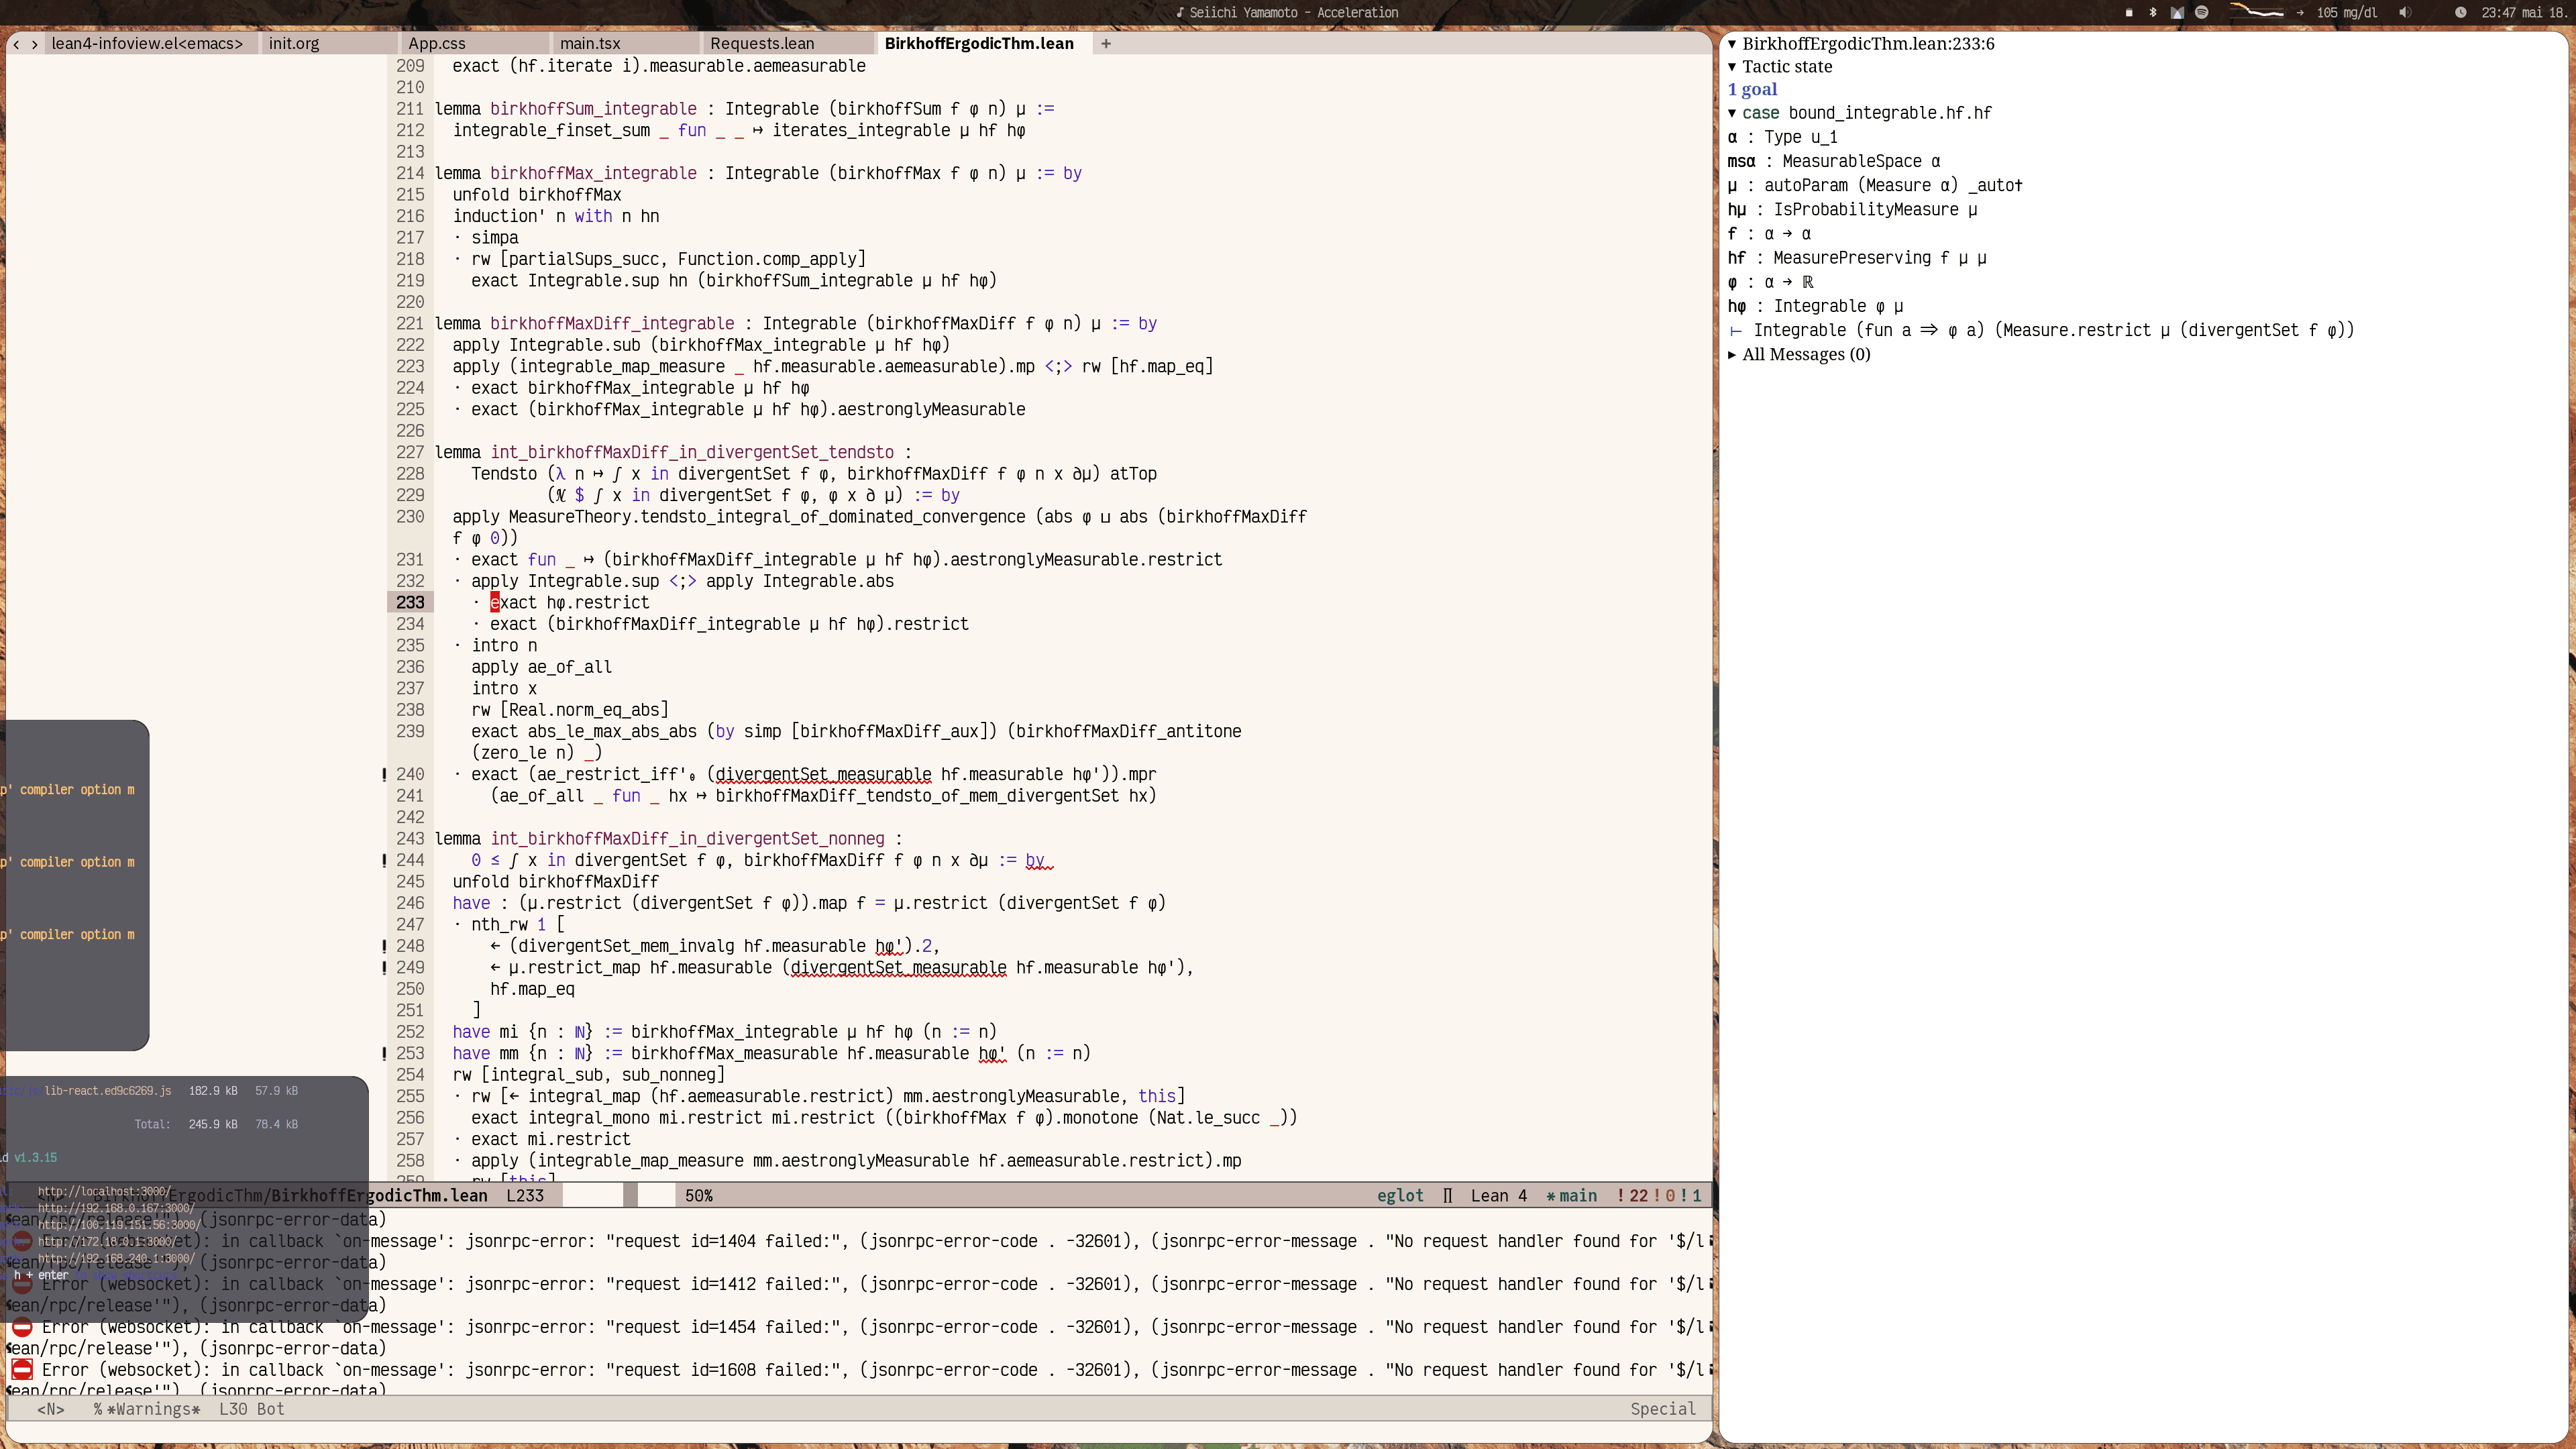Image resolution: width=2576 pixels, height=1449 pixels.
Task: Click line number 240 with warning marker
Action: click(x=410, y=775)
